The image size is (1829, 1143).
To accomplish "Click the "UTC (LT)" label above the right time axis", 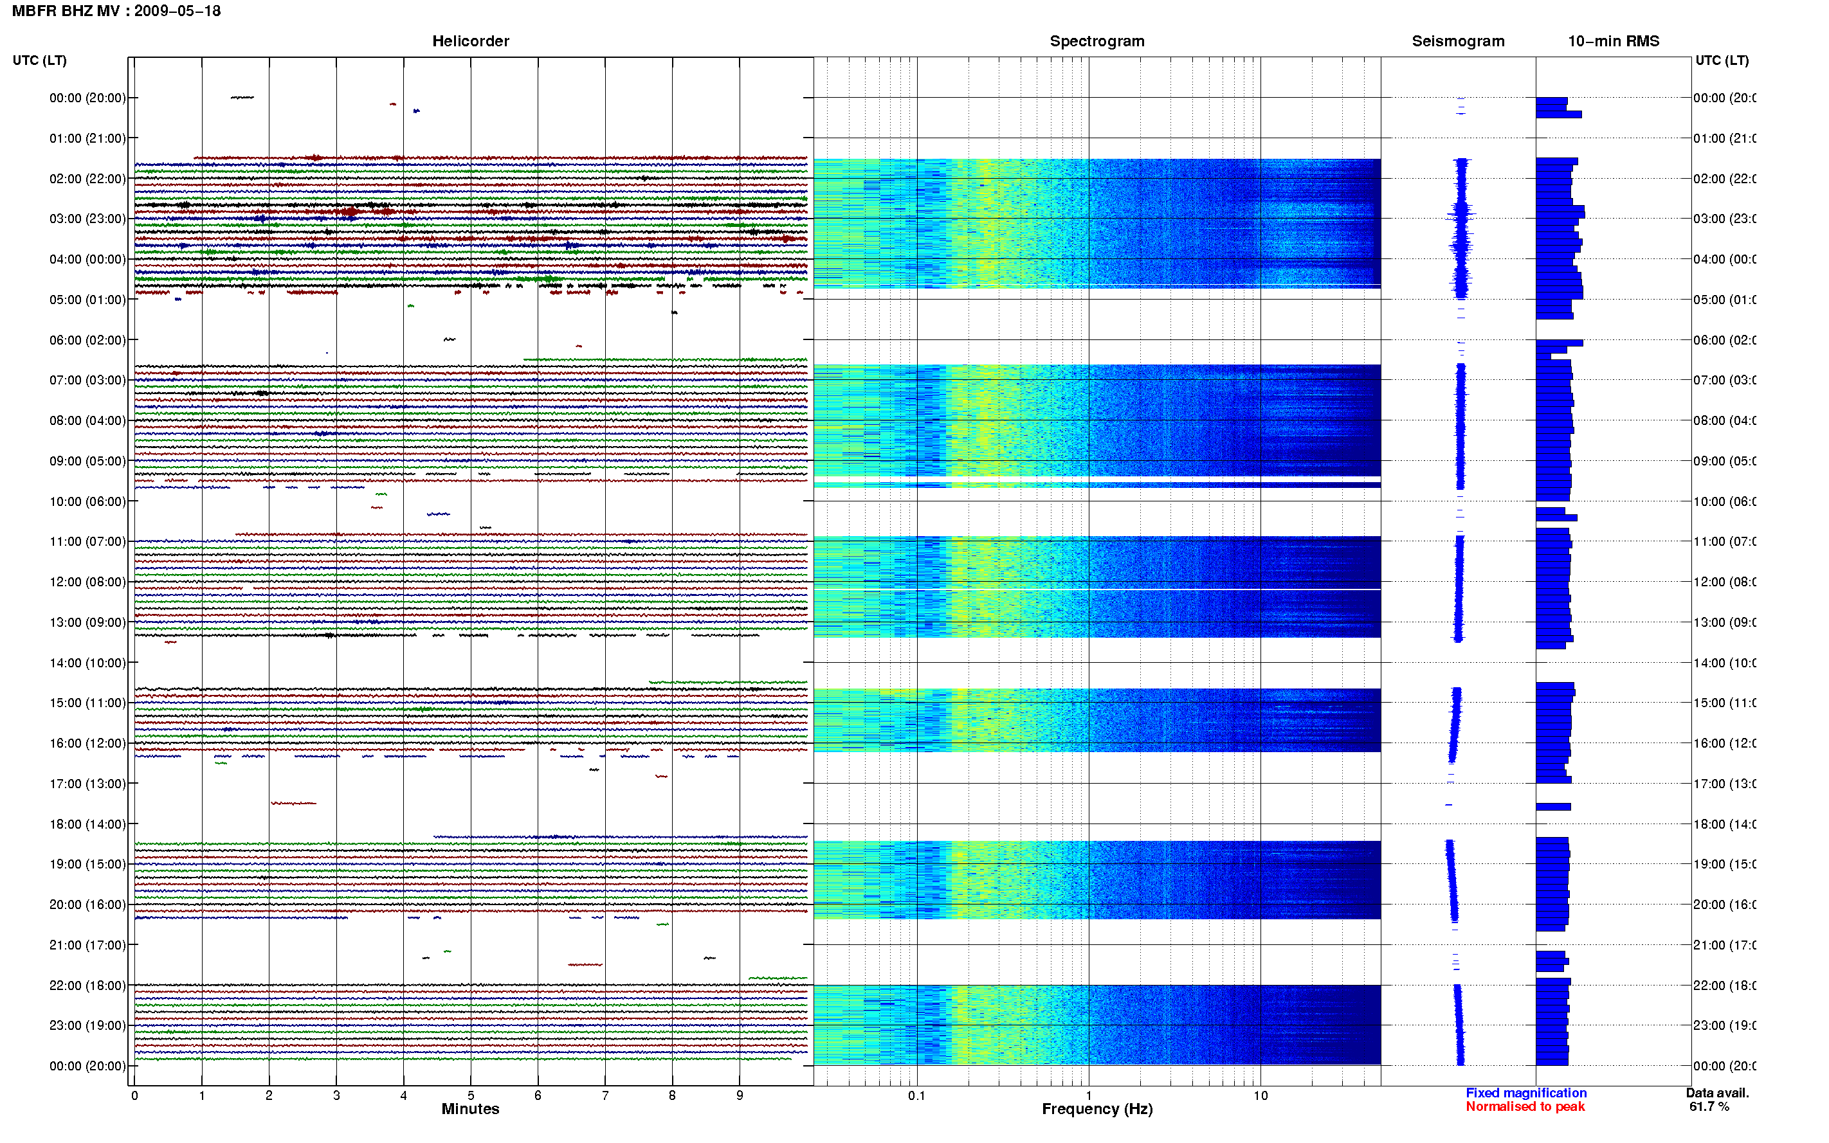I will pyautogui.click(x=1722, y=60).
